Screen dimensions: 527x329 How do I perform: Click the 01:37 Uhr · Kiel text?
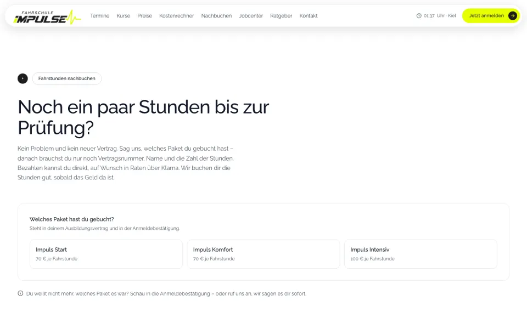(440, 16)
